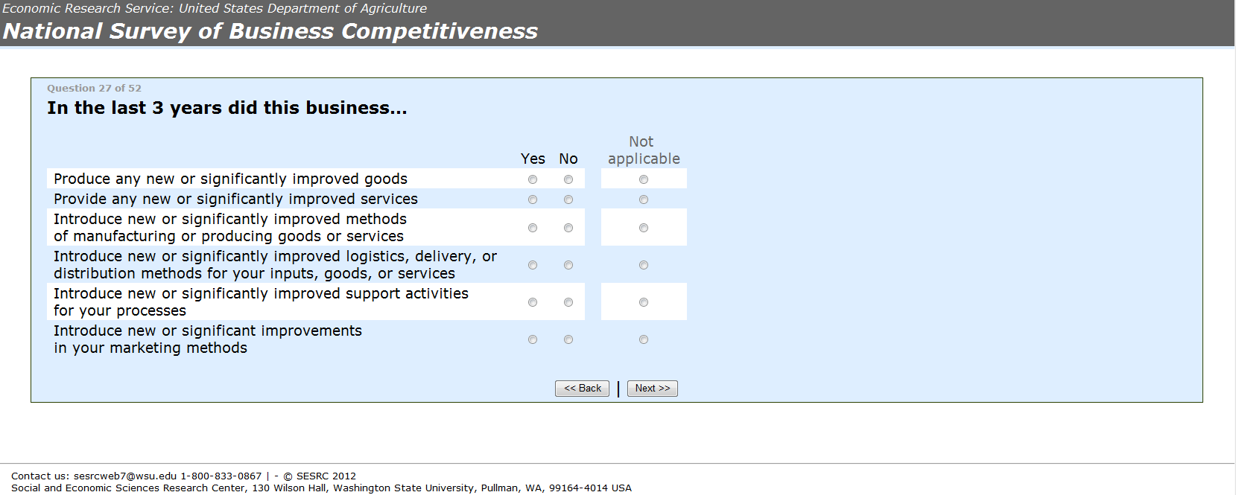
Task: Go to the next survey question
Action: click(653, 389)
